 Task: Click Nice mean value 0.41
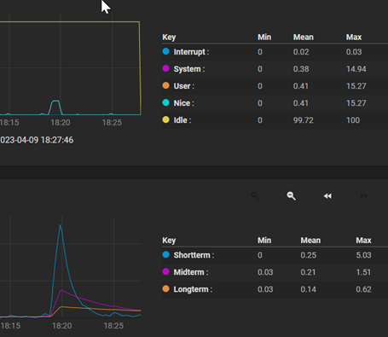click(301, 103)
